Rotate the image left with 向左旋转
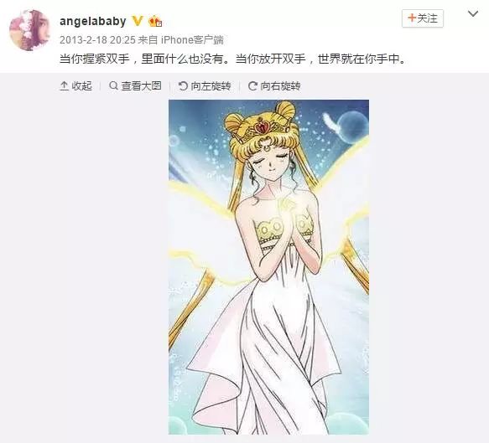This screenshot has height=443, width=489. (205, 86)
